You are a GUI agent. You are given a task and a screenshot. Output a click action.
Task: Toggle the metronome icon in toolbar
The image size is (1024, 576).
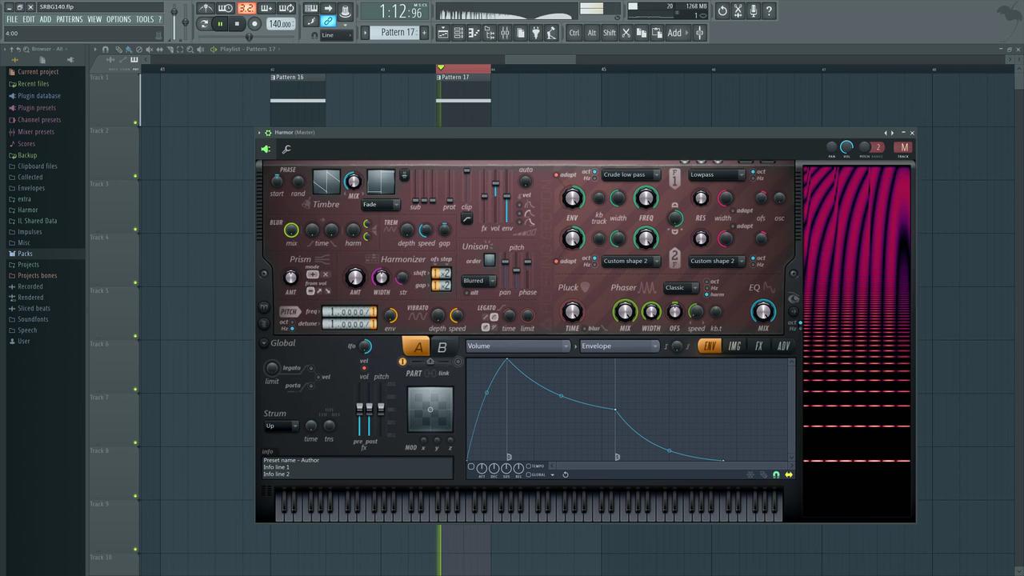206,9
